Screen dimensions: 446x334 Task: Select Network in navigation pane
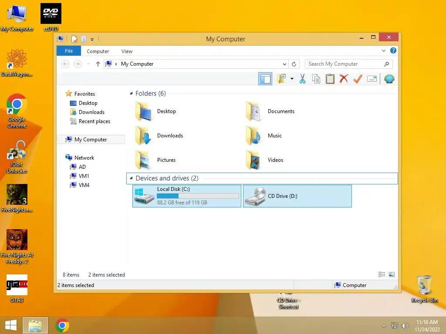click(x=84, y=157)
